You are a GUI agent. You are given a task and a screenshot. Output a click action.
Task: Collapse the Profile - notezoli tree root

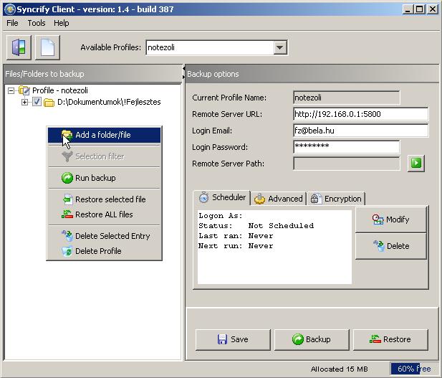(11, 90)
